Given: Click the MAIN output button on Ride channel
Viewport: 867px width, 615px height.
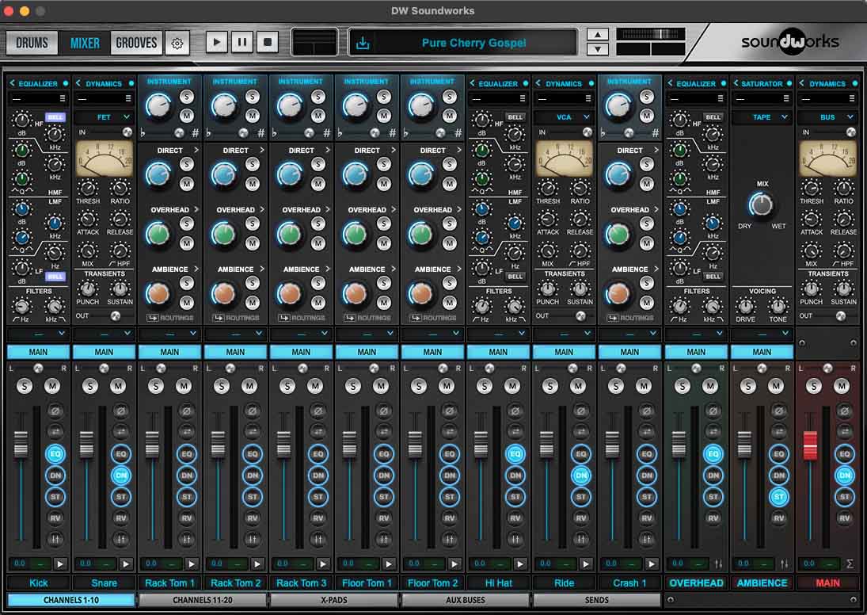Looking at the screenshot, I should pyautogui.click(x=564, y=352).
